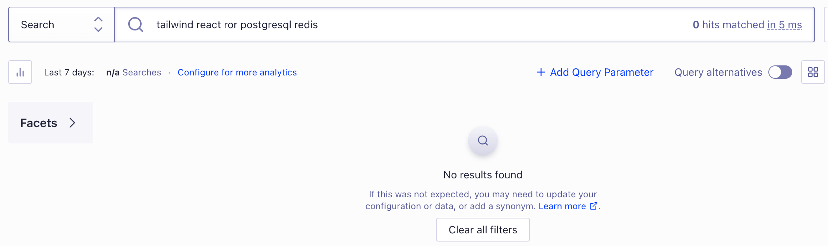
Task: Click the external link icon next to Learn more
Action: [x=594, y=206]
